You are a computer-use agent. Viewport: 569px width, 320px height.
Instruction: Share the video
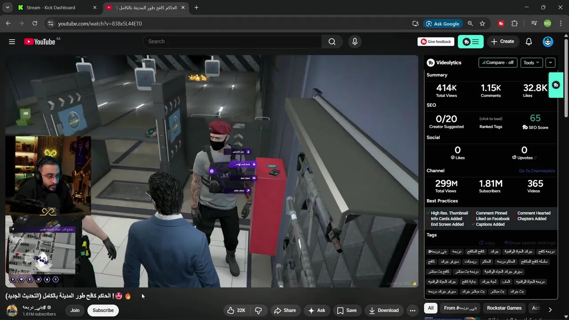(285, 310)
